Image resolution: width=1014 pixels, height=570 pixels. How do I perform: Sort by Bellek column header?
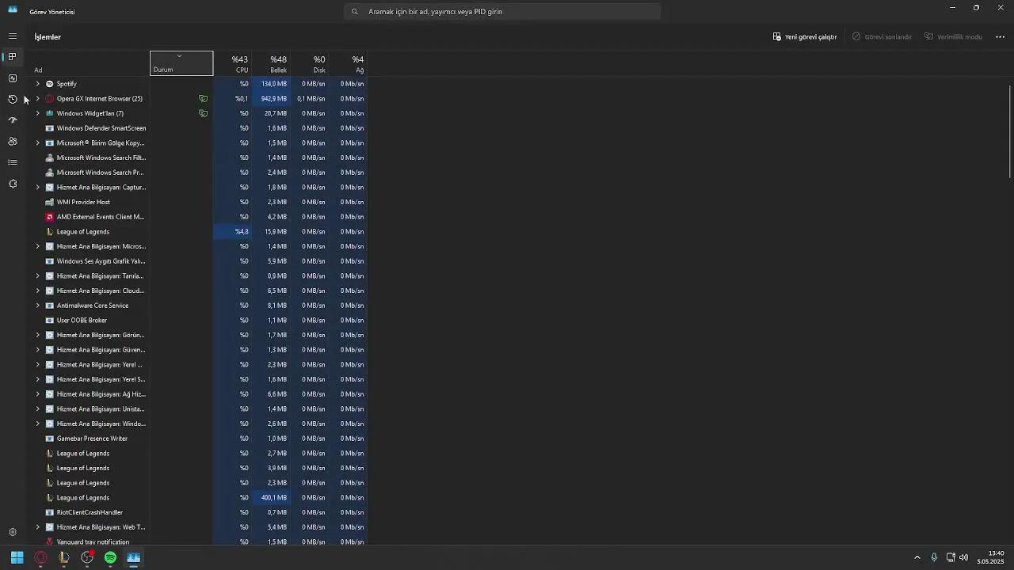(x=271, y=63)
